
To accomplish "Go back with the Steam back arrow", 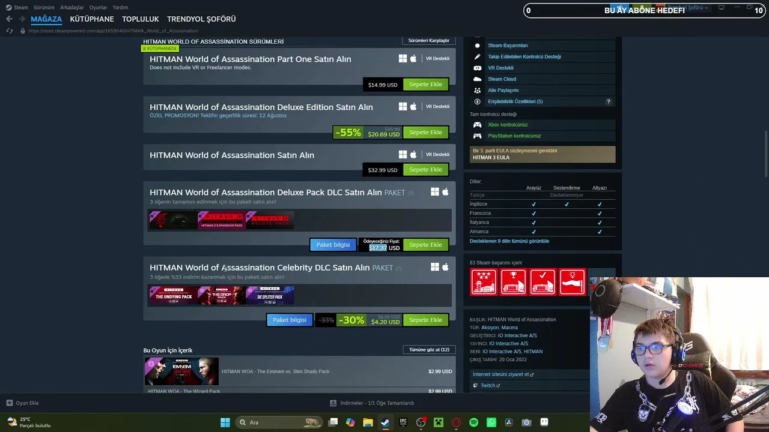I will pyautogui.click(x=9, y=19).
